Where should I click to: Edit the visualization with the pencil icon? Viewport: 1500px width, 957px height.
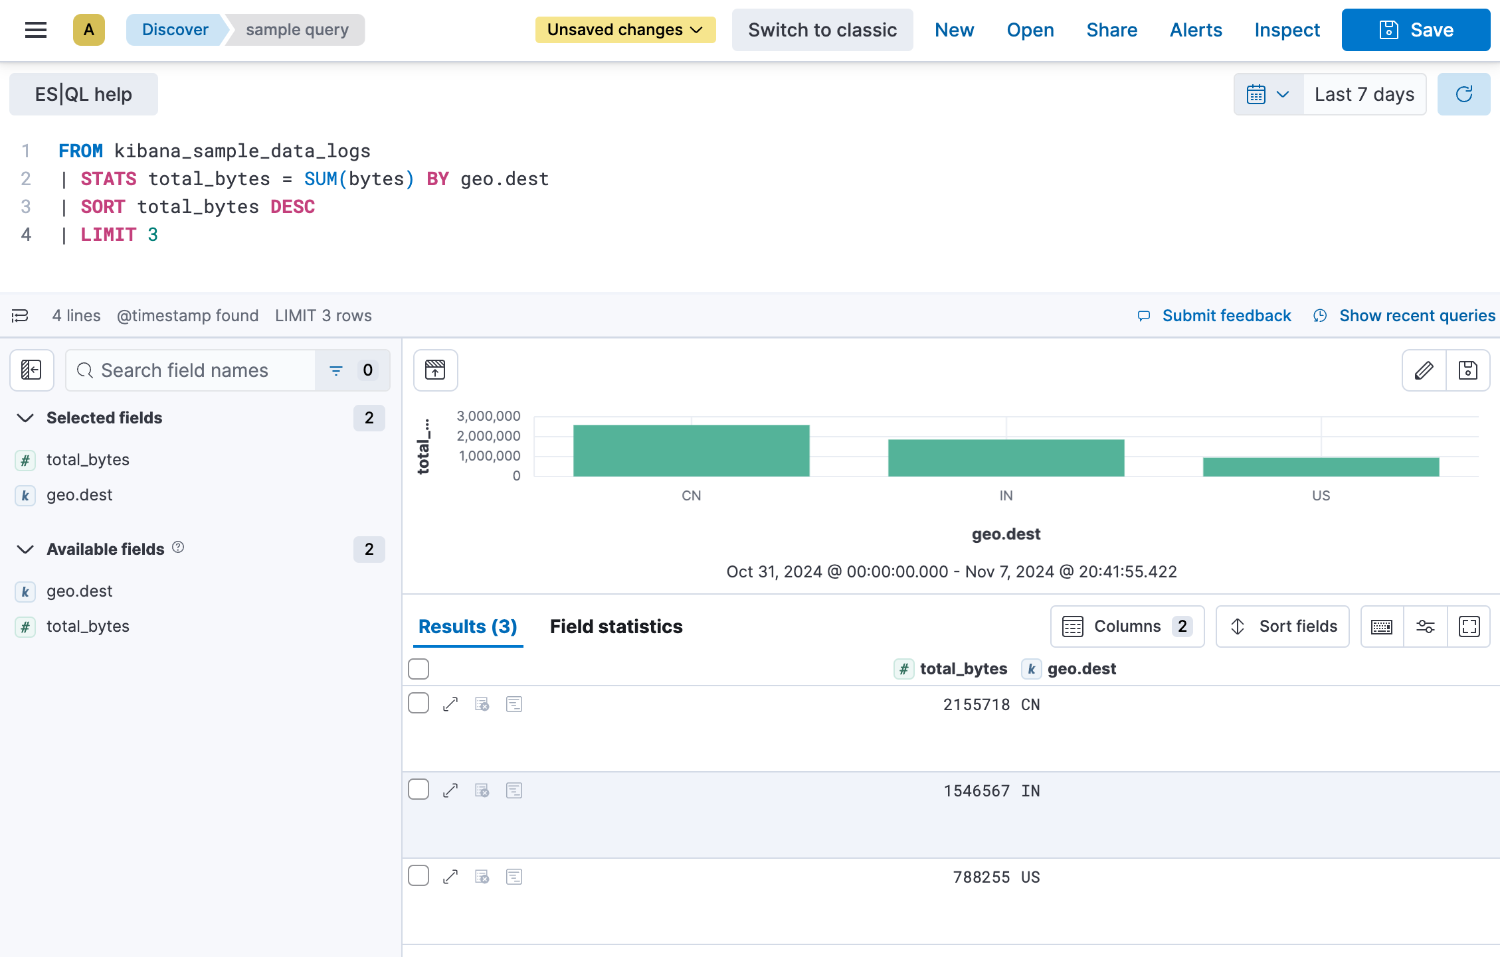pyautogui.click(x=1424, y=370)
